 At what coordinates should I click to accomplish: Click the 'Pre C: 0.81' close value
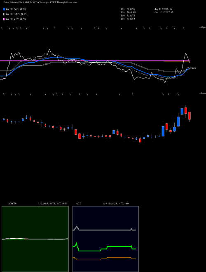[x=128, y=19]
